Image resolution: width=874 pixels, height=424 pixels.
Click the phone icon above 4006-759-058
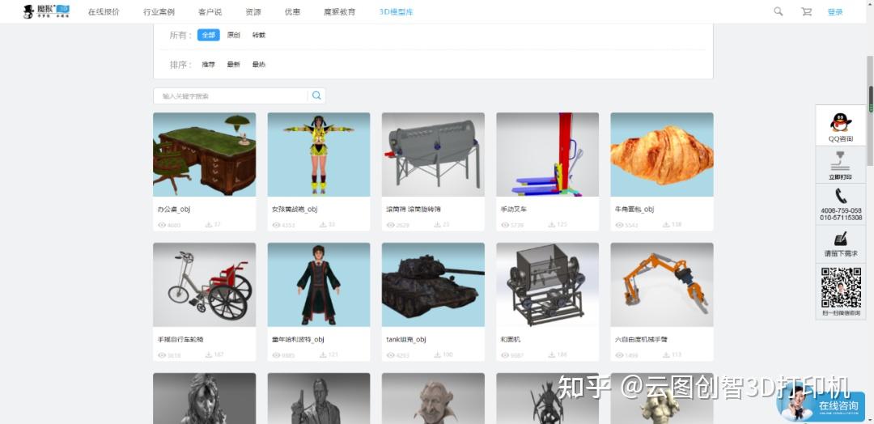(841, 196)
